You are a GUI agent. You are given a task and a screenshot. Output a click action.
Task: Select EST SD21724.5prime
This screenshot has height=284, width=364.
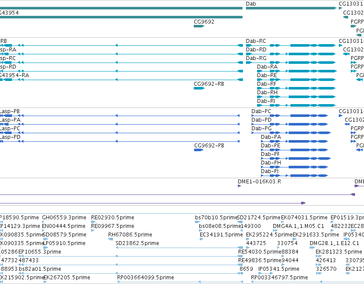[x=259, y=218]
